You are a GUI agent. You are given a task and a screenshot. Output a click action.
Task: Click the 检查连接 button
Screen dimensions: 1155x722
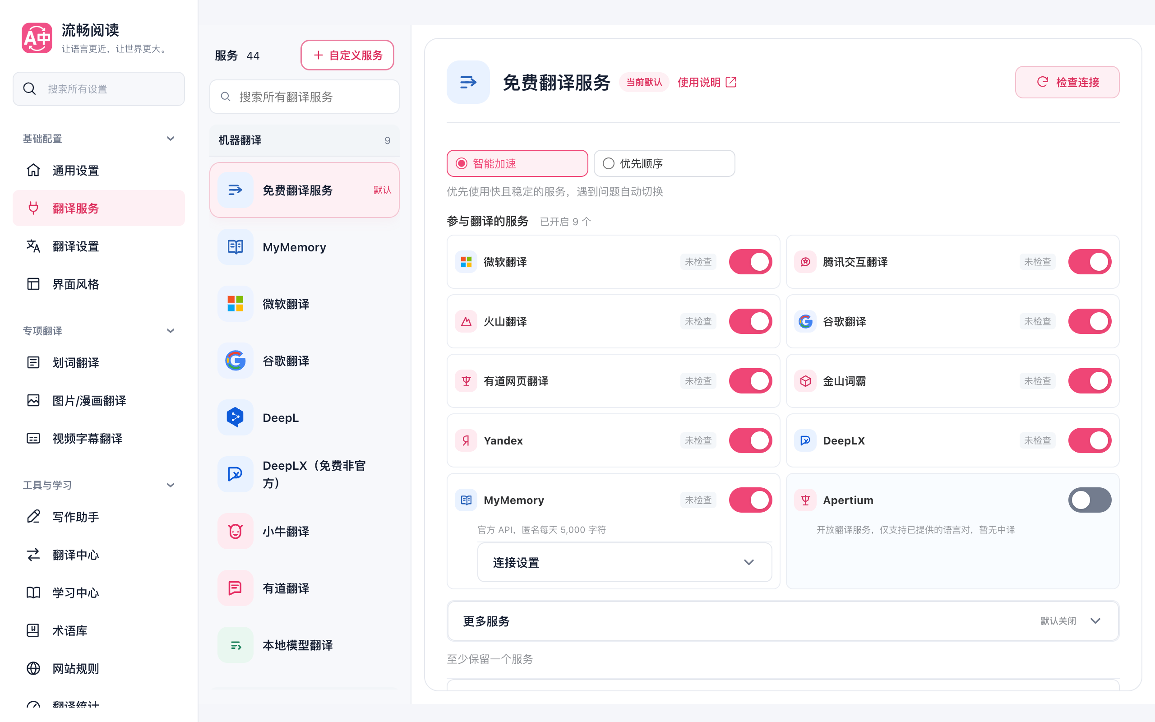[x=1067, y=82]
